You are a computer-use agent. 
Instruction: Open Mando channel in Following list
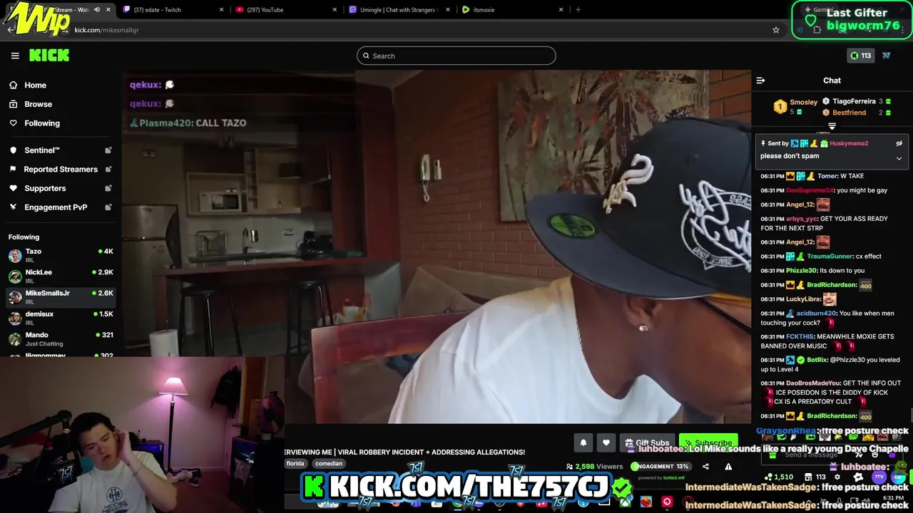pos(60,338)
